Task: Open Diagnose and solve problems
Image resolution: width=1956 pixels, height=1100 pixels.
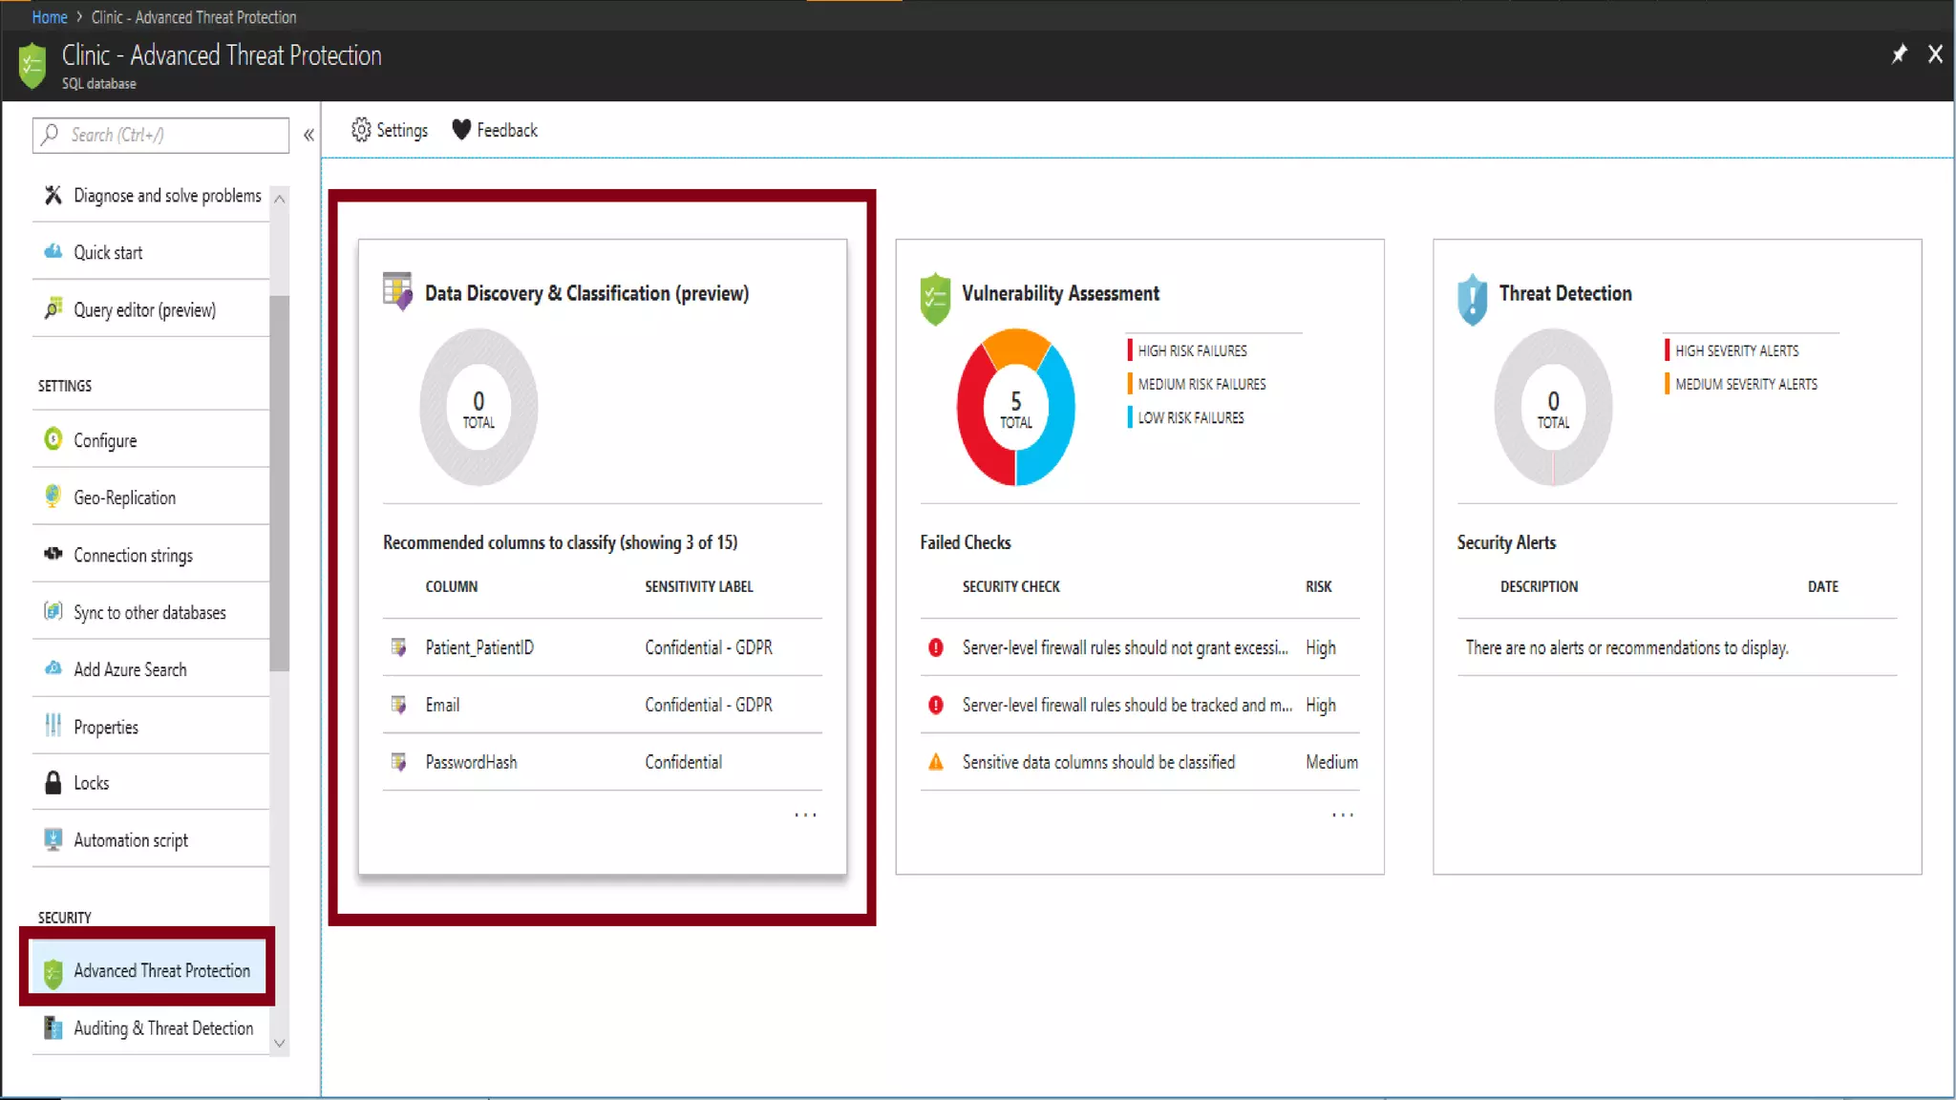Action: click(151, 196)
